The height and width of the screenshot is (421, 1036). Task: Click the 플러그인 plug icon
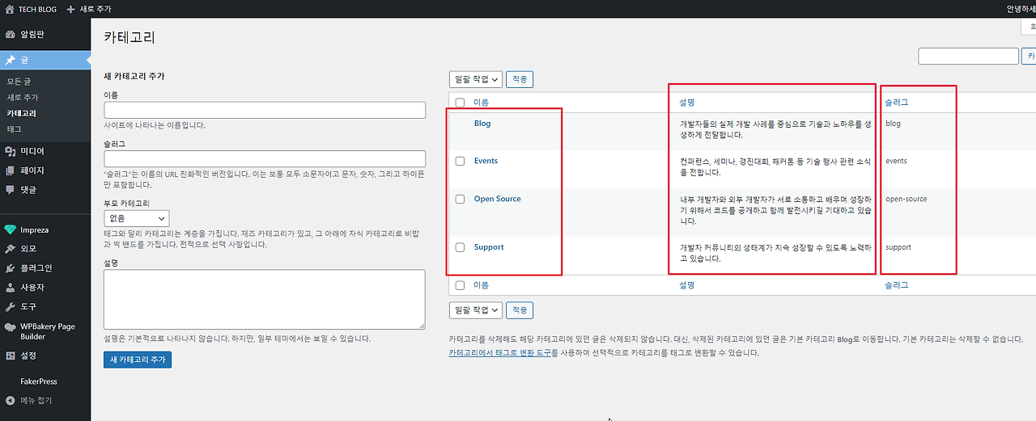11,268
